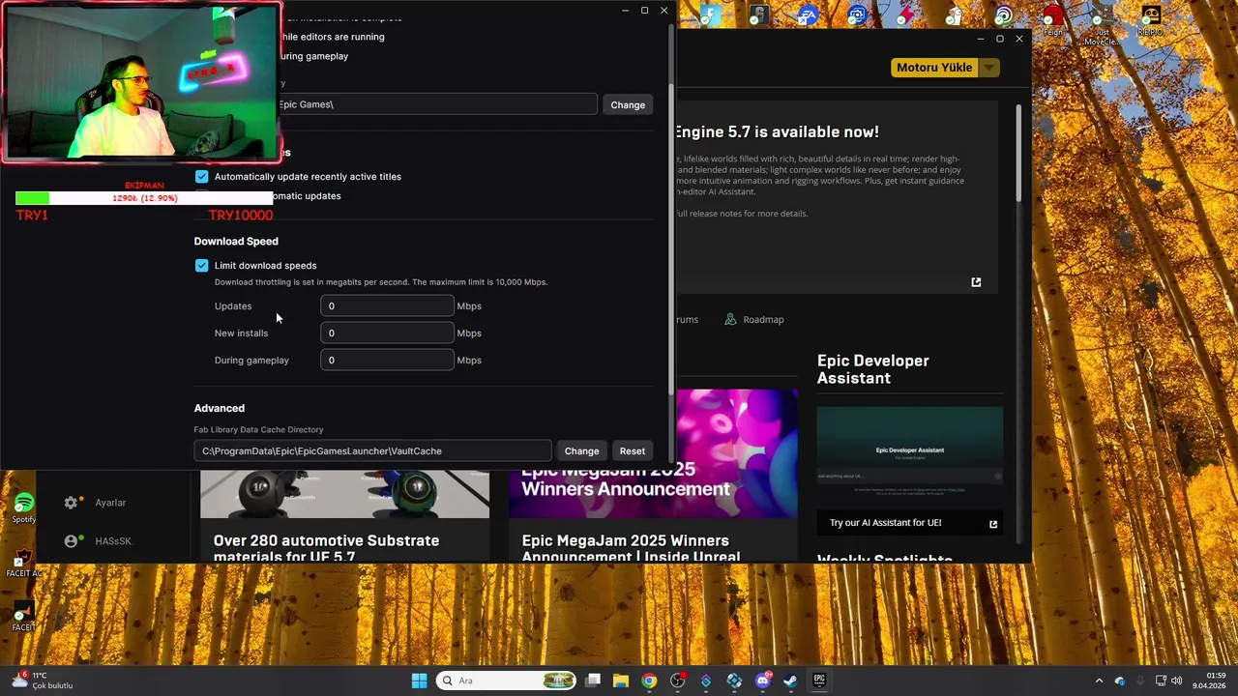Switch to Epic Games Launcher taskbar icon
Viewport: 1238px width, 696px height.
pyautogui.click(x=819, y=681)
